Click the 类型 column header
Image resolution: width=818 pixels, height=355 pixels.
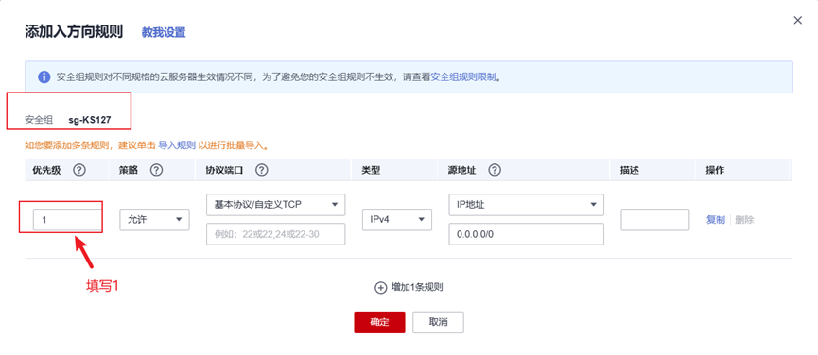coord(371,170)
